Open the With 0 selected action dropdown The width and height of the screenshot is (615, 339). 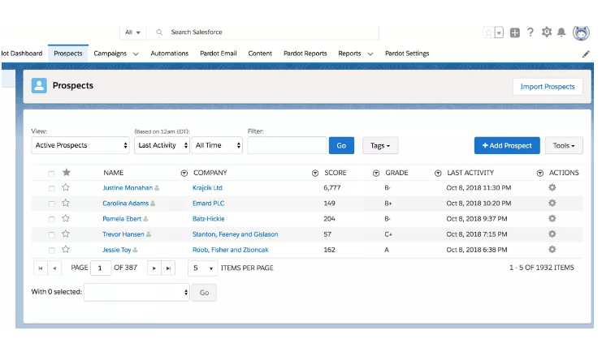tap(136, 293)
